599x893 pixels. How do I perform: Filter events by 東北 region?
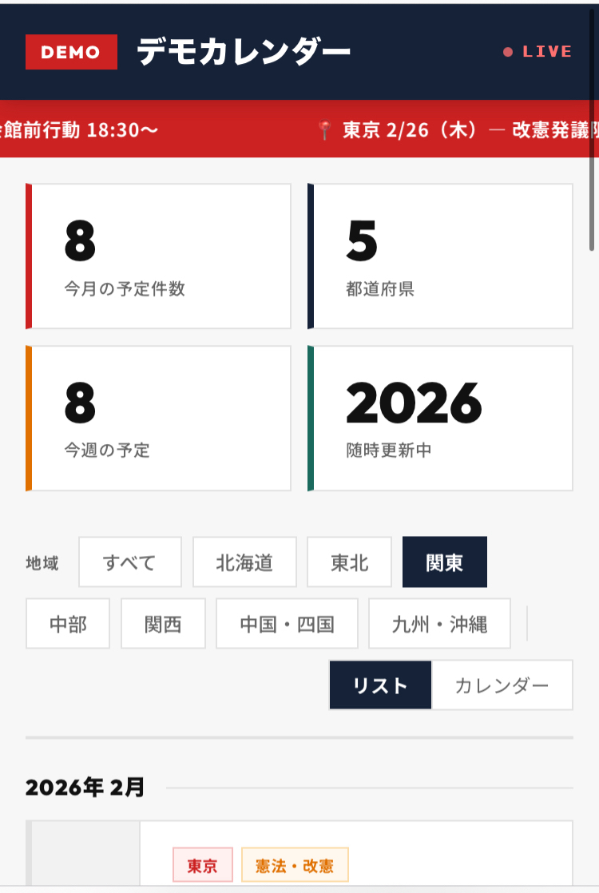350,562
